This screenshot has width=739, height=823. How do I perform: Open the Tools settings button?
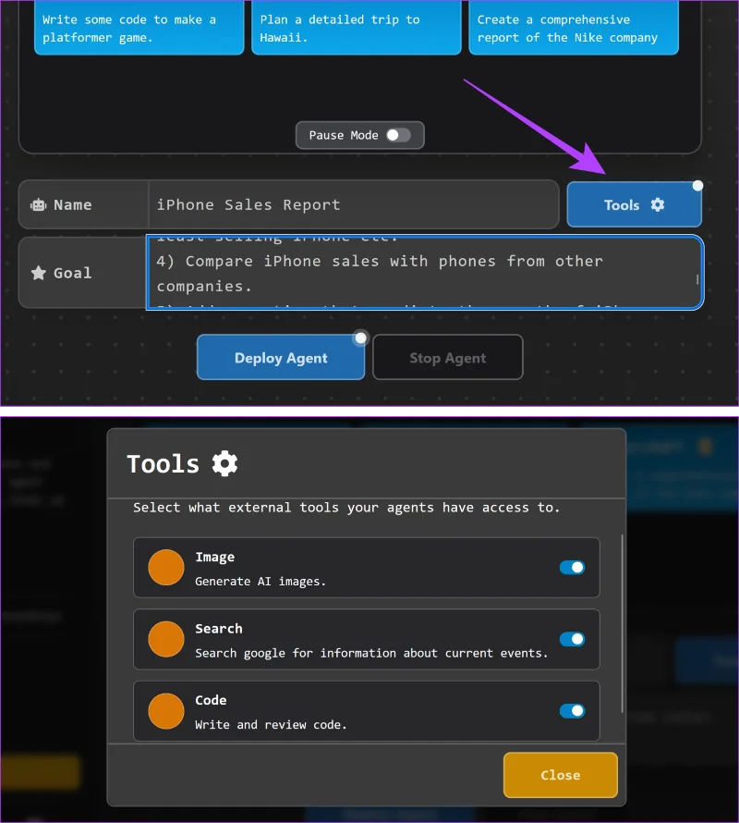(x=634, y=204)
